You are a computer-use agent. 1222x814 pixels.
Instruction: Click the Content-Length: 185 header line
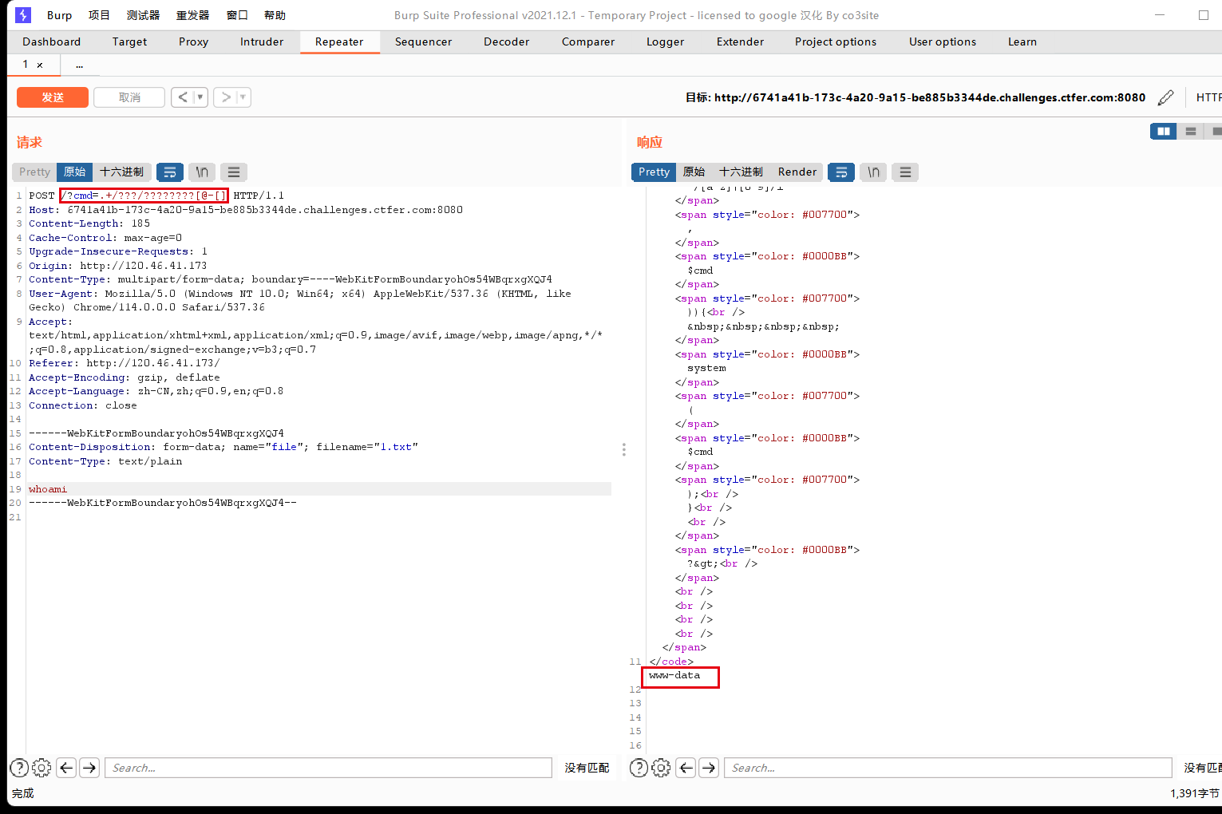(x=89, y=223)
